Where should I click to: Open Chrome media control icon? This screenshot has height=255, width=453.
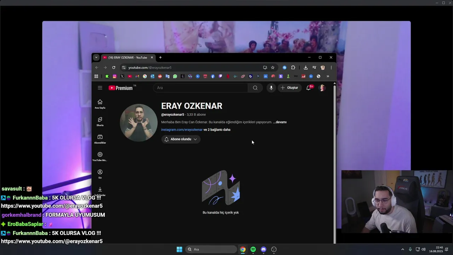(314, 68)
